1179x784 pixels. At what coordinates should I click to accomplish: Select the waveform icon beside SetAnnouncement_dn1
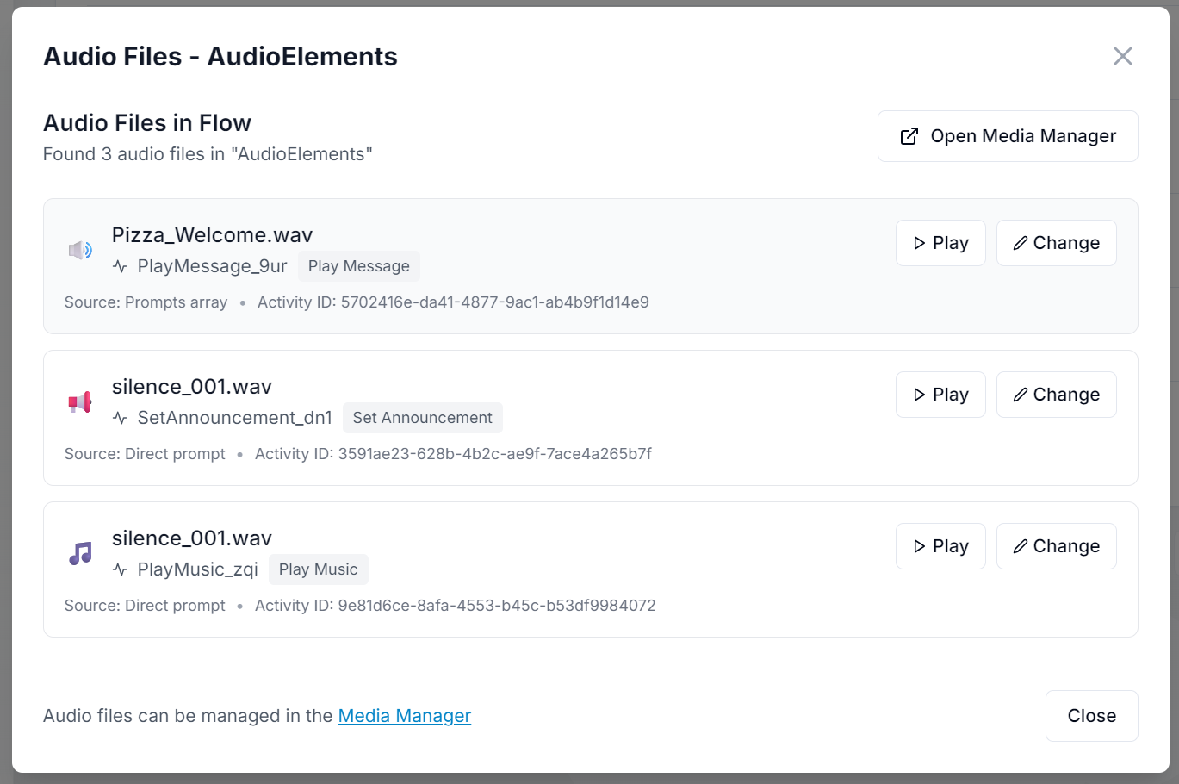coord(118,418)
